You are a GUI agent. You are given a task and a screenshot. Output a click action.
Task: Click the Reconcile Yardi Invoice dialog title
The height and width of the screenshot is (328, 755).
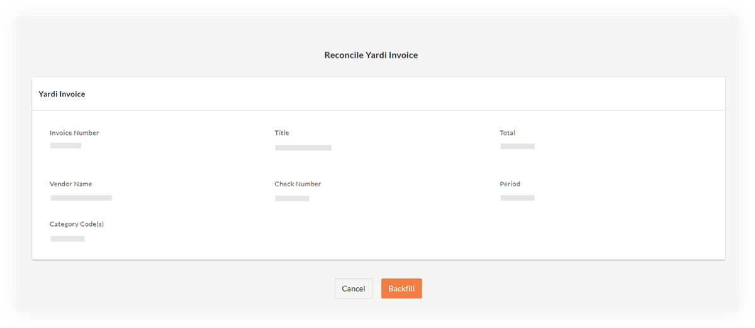point(371,55)
